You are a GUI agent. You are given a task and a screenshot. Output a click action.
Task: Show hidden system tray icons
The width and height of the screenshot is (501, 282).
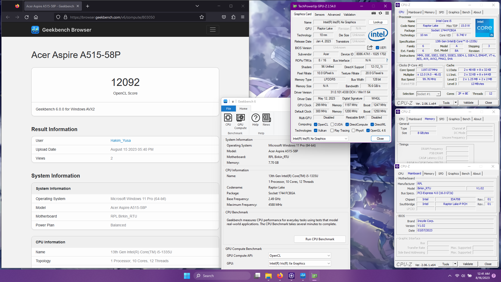(450, 276)
